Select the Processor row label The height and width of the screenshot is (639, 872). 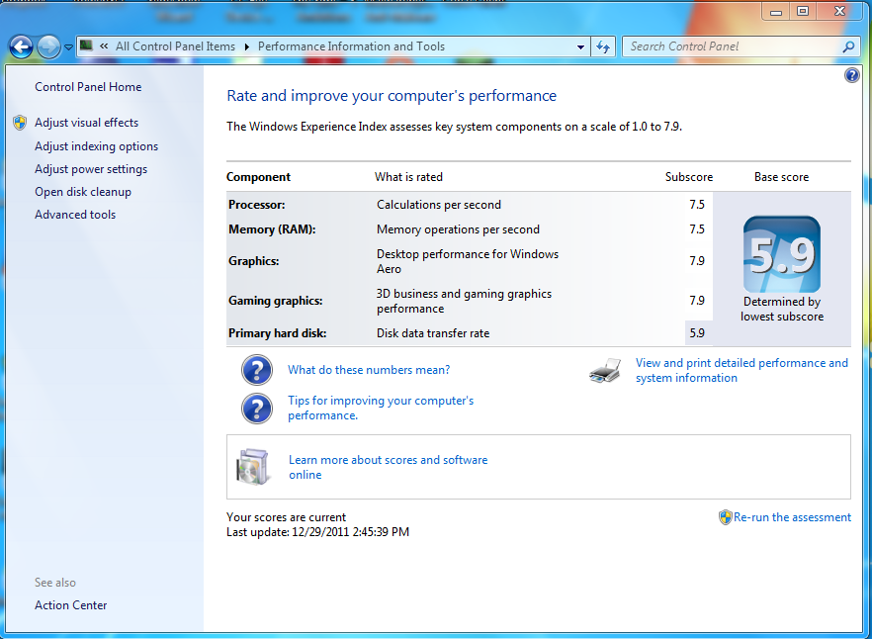pyautogui.click(x=256, y=205)
